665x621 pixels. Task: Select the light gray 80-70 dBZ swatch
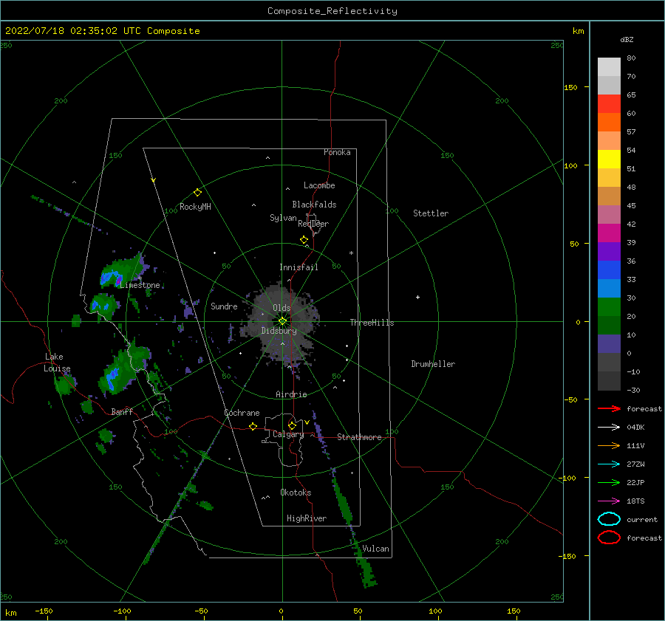click(609, 67)
